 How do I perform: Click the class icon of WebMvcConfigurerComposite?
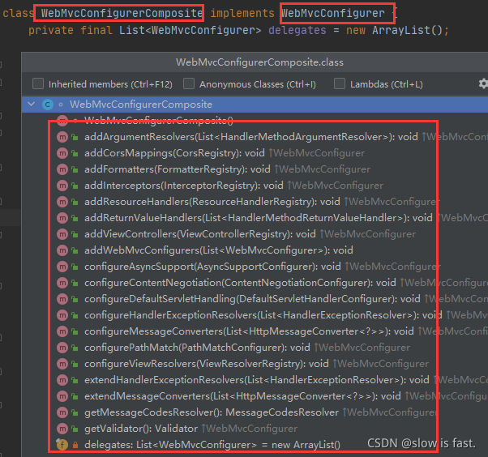coord(48,105)
